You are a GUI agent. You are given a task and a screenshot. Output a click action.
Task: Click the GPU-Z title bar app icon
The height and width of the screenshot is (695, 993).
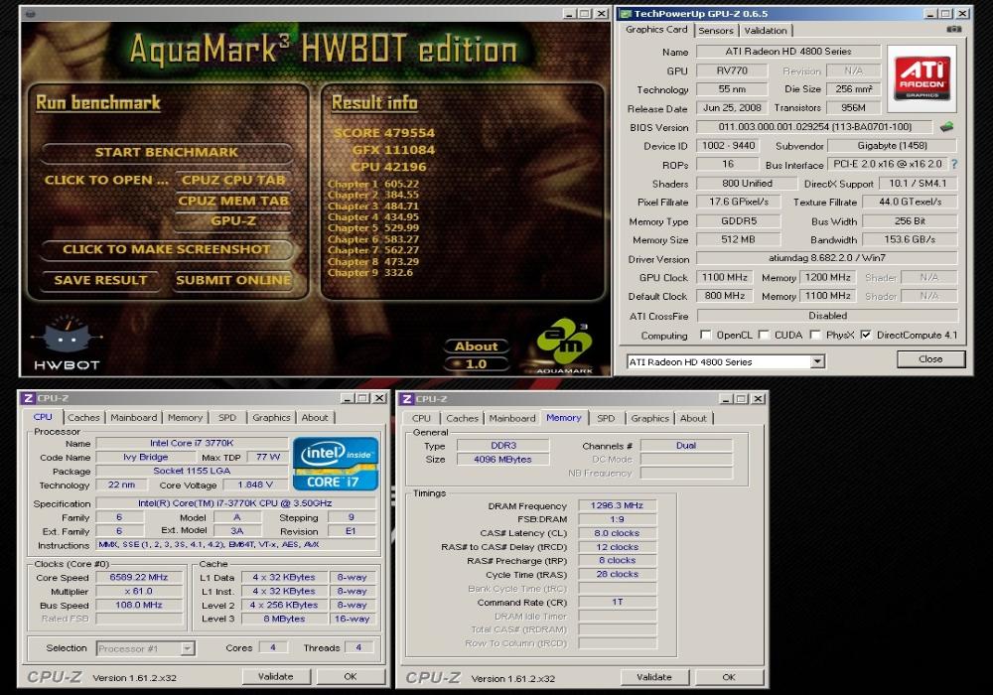(625, 13)
